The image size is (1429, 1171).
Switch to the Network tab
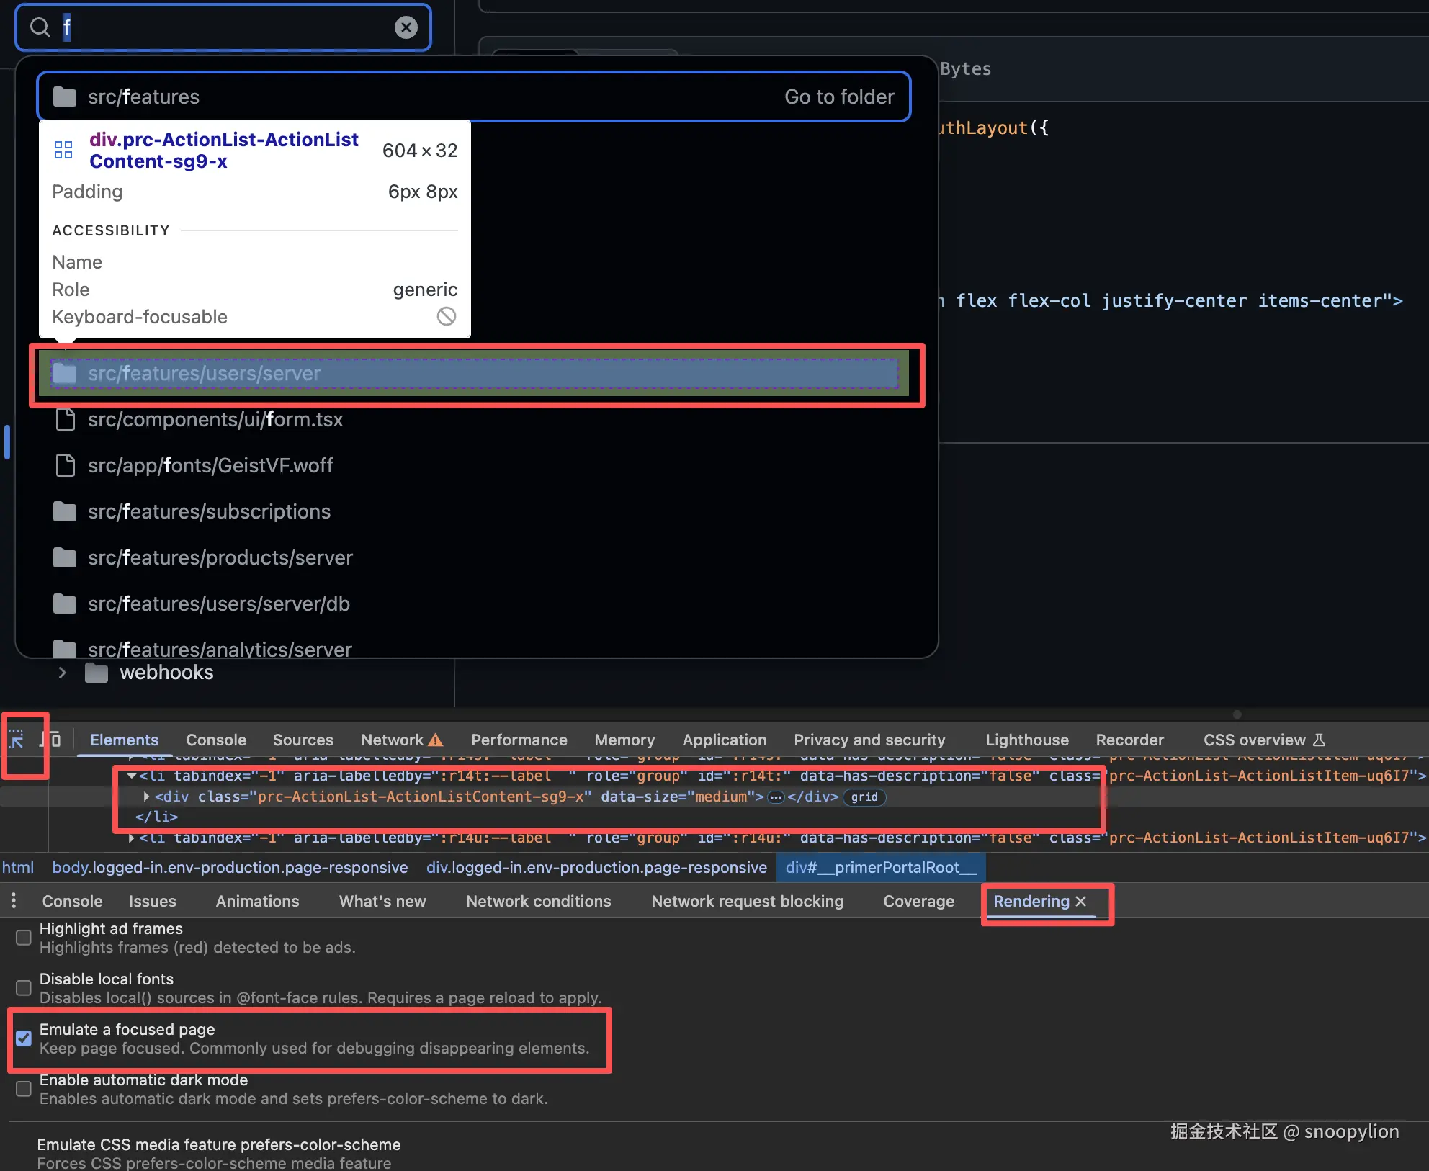pos(393,740)
